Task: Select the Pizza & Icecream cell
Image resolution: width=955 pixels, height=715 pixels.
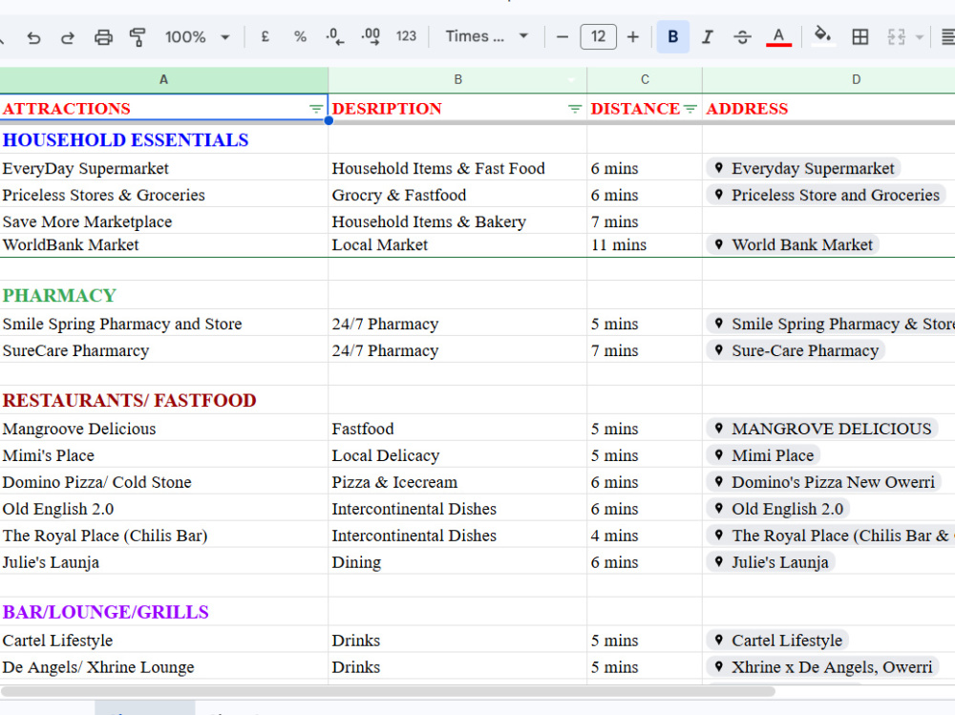Action: click(x=457, y=482)
